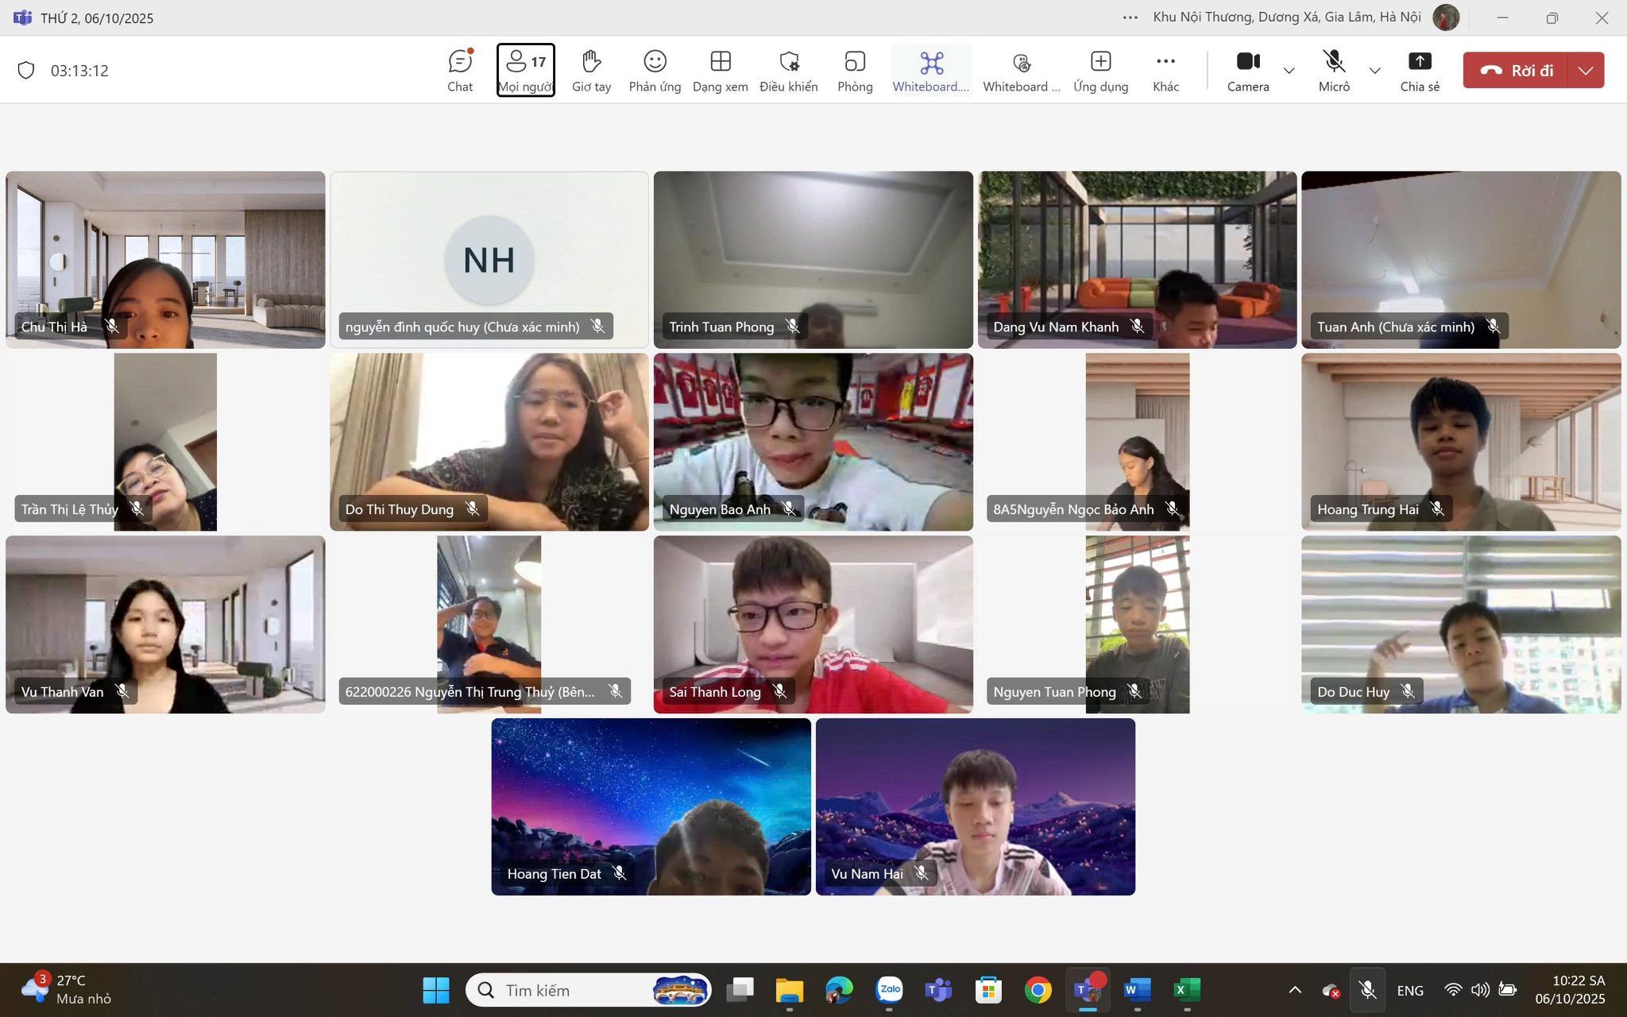Expand Camera options dropdown arrow

pos(1289,71)
